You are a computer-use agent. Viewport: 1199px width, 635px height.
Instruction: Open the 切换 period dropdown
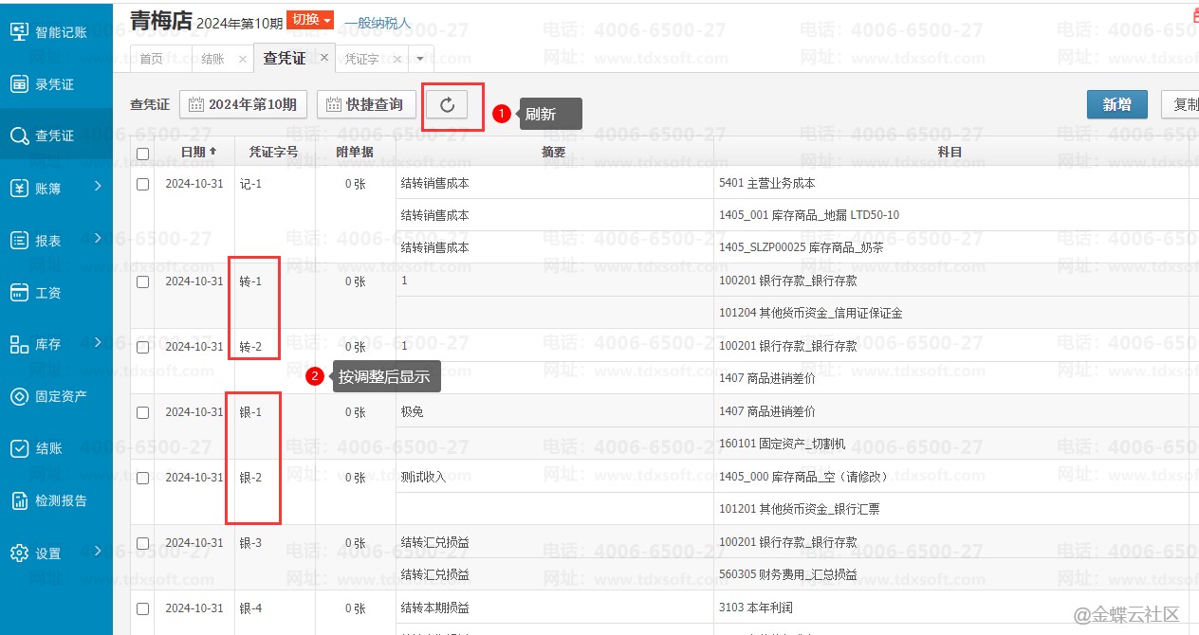311,20
